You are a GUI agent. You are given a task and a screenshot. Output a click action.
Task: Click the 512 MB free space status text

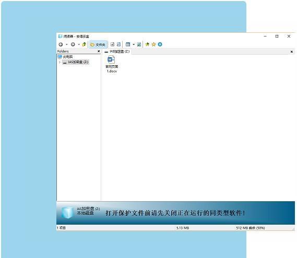tap(250, 228)
